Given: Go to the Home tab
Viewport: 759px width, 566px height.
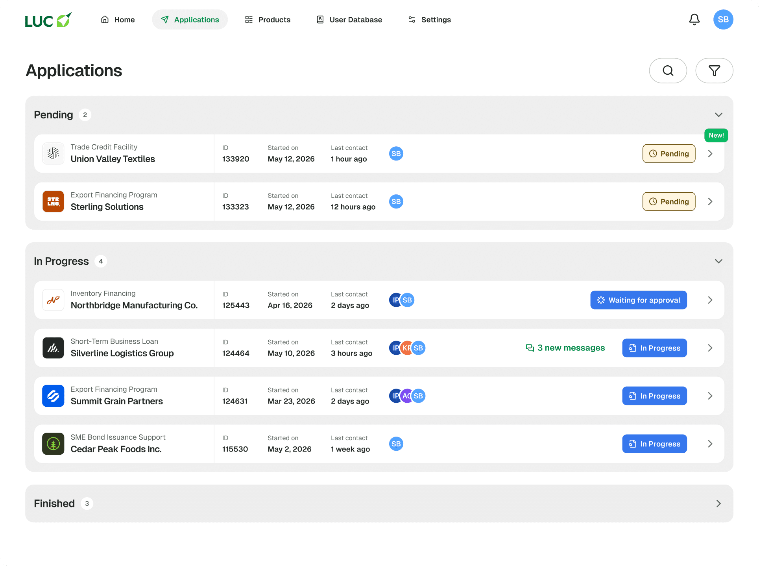Looking at the screenshot, I should click(x=118, y=20).
